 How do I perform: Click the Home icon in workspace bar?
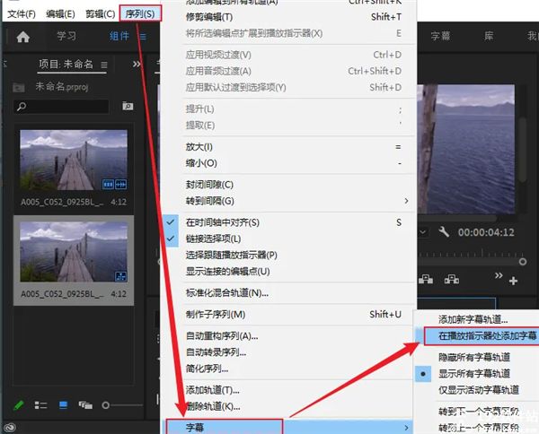click(x=23, y=37)
